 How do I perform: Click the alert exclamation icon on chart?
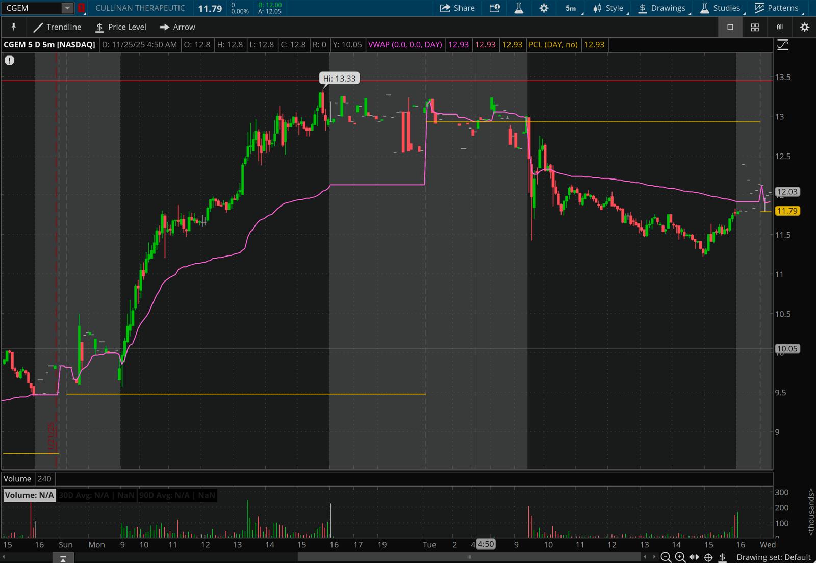coord(9,60)
